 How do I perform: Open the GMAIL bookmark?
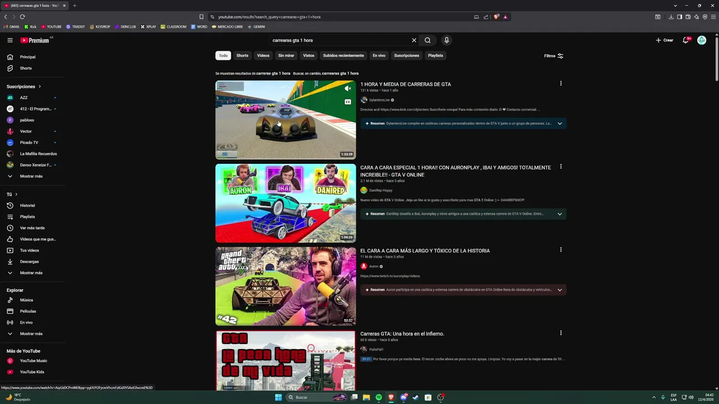tap(12, 26)
